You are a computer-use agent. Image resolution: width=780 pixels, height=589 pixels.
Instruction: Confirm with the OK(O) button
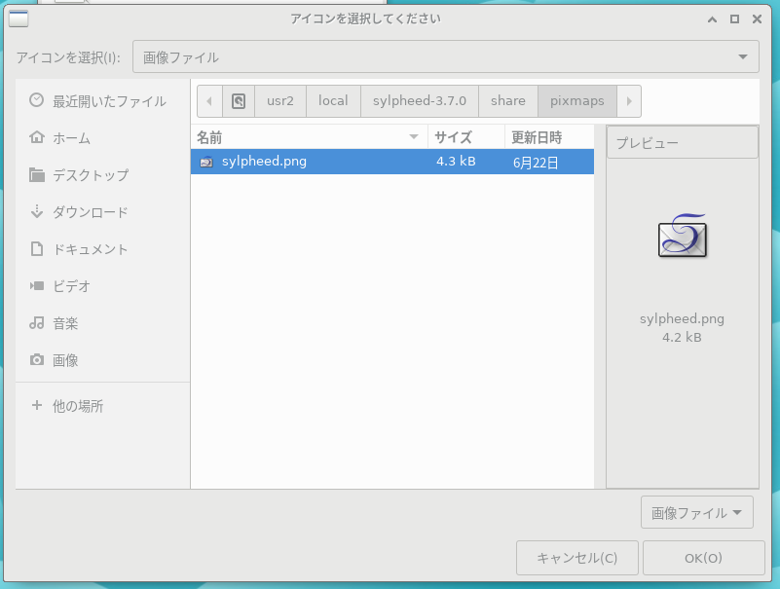pos(703,558)
